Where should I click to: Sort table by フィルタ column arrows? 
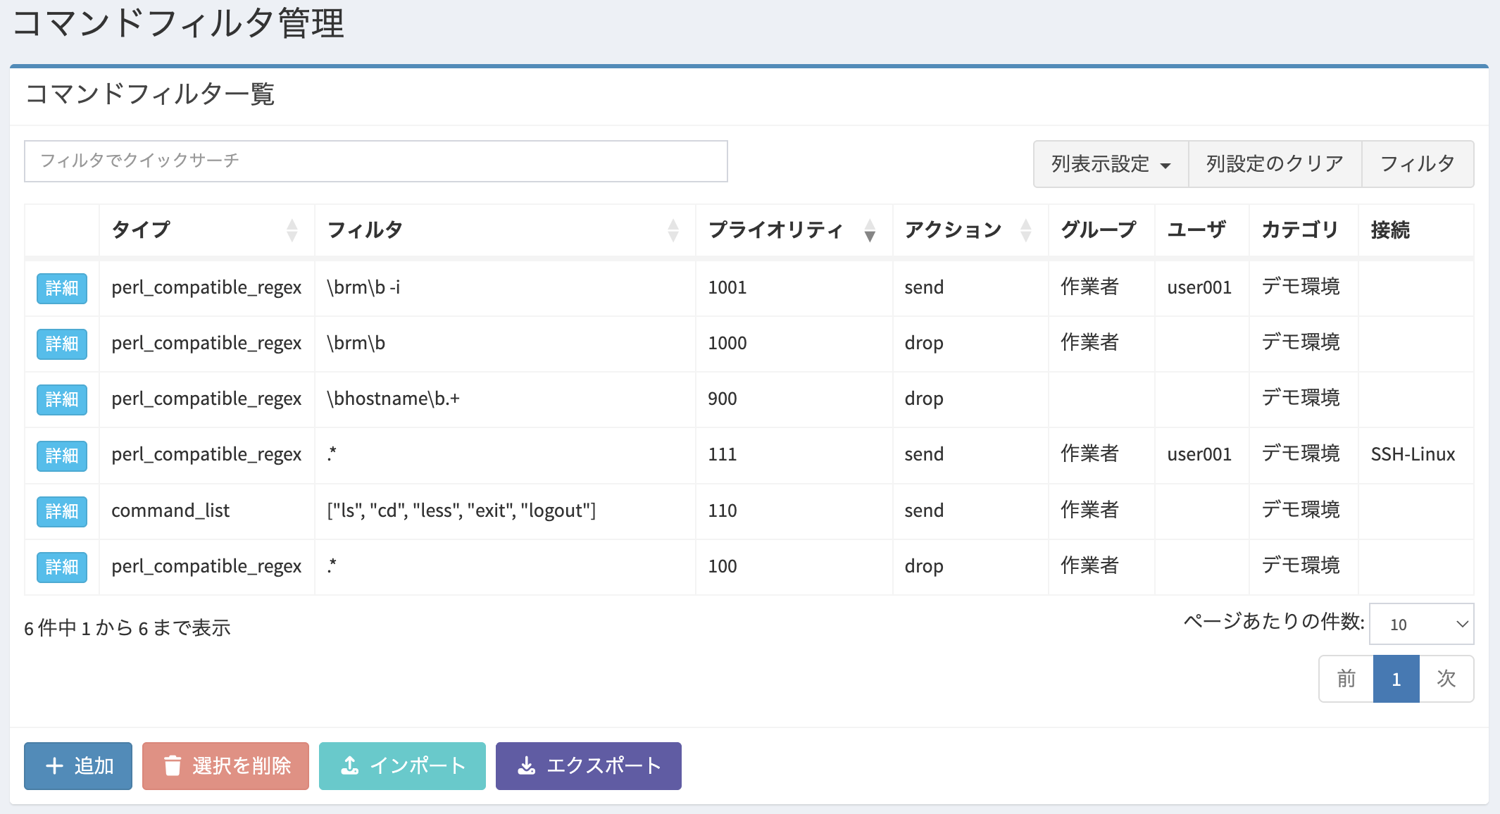673,230
